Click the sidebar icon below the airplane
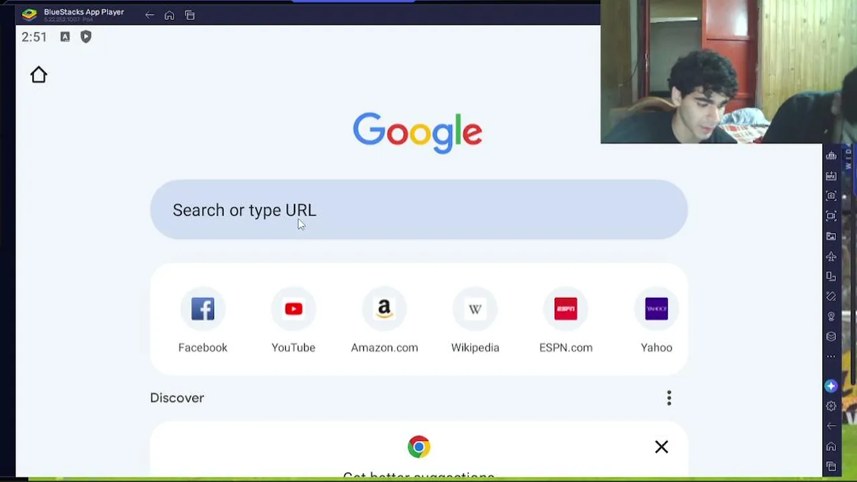 tap(831, 276)
